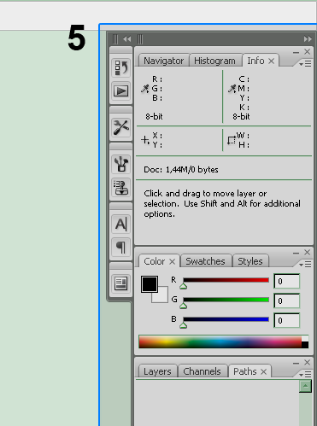Viewport: 317px width, 426px height.
Task: Open the Actions panel play icon
Action: [x=121, y=91]
